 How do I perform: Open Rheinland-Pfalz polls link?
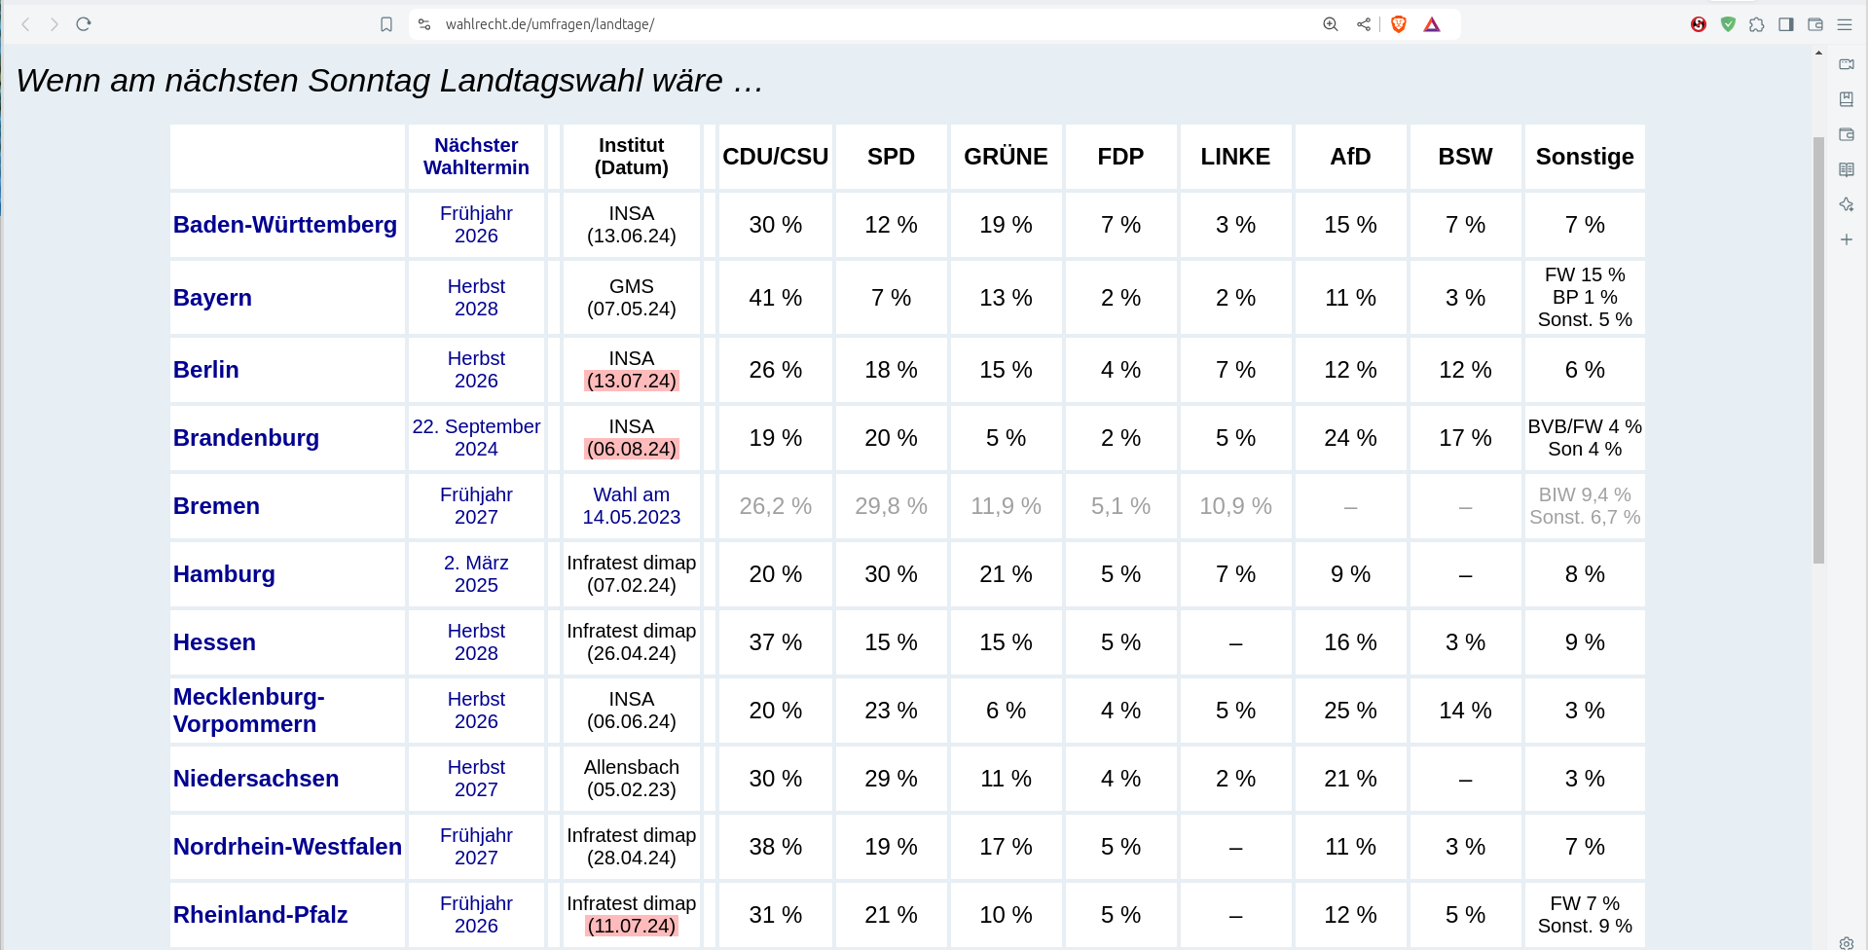click(x=260, y=915)
